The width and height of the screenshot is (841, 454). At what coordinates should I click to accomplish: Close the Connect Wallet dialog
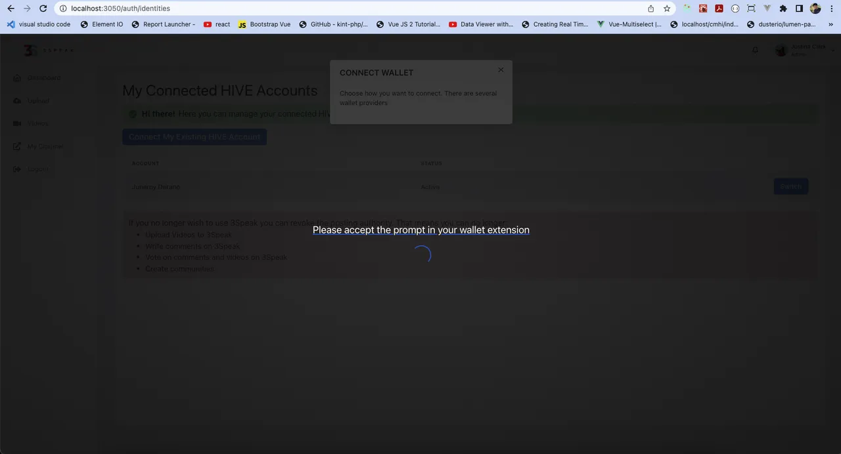tap(501, 70)
